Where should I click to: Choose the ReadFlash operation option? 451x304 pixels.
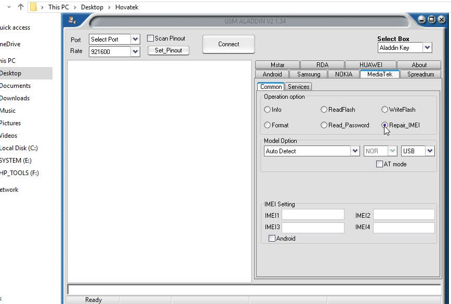[324, 110]
